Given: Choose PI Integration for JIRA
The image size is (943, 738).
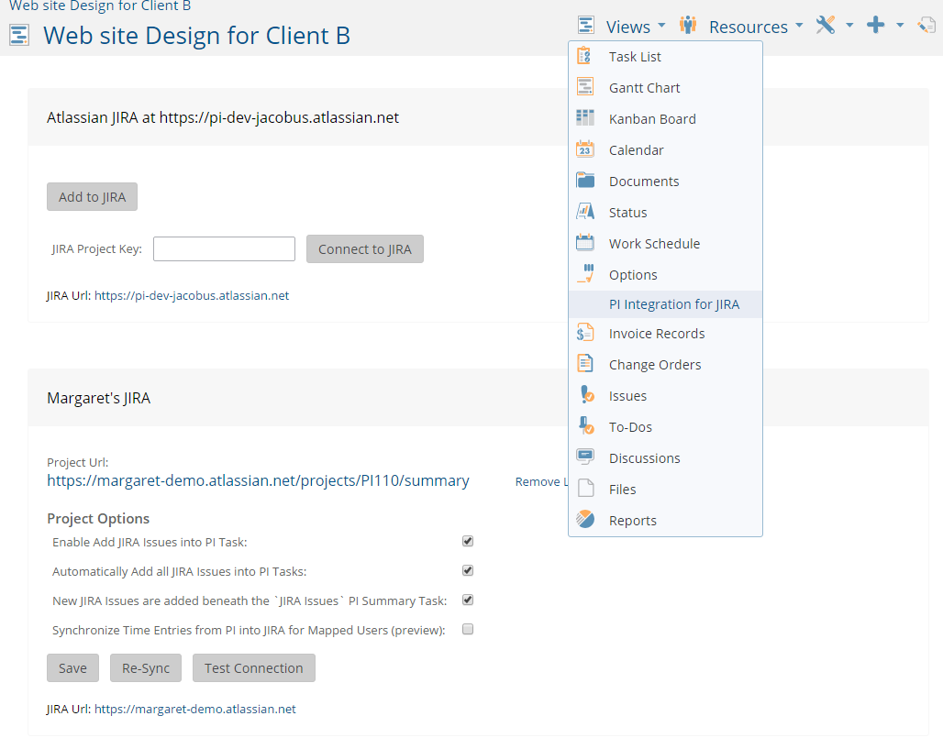Looking at the screenshot, I should click(665, 304).
